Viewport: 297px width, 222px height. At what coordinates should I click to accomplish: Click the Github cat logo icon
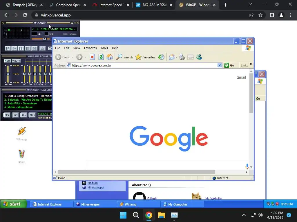(x=139, y=196)
